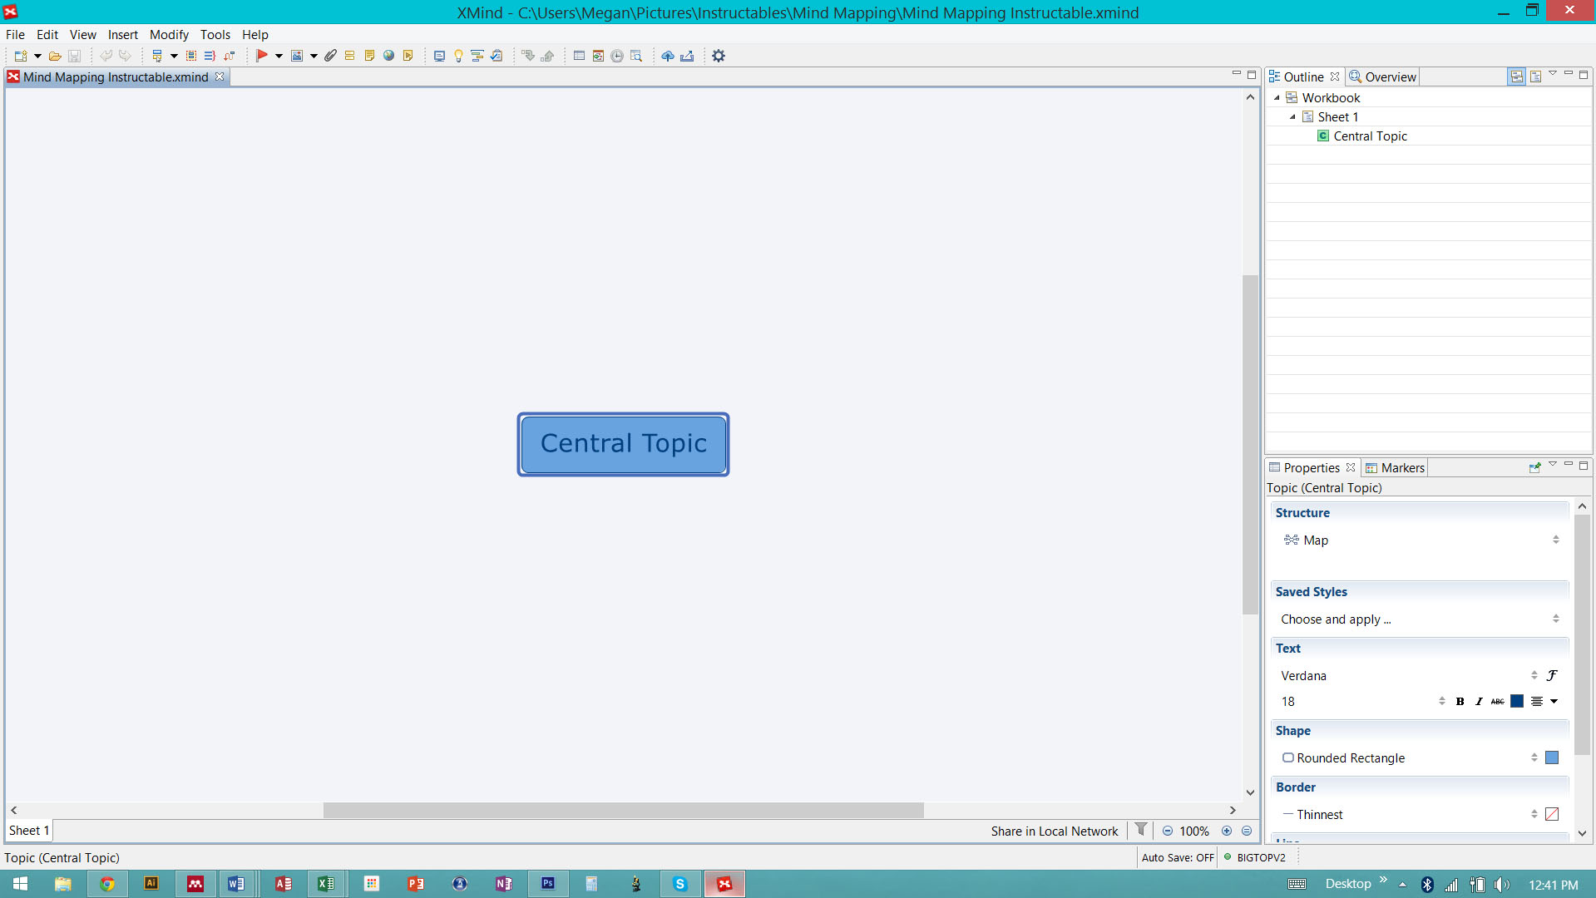
Task: Toggle strikethrough text formatting
Action: (1498, 702)
